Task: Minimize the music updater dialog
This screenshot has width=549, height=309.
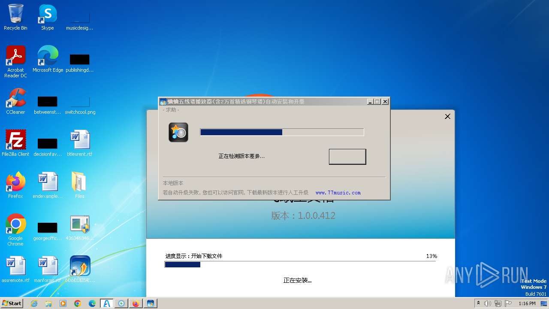Action: pyautogui.click(x=370, y=102)
